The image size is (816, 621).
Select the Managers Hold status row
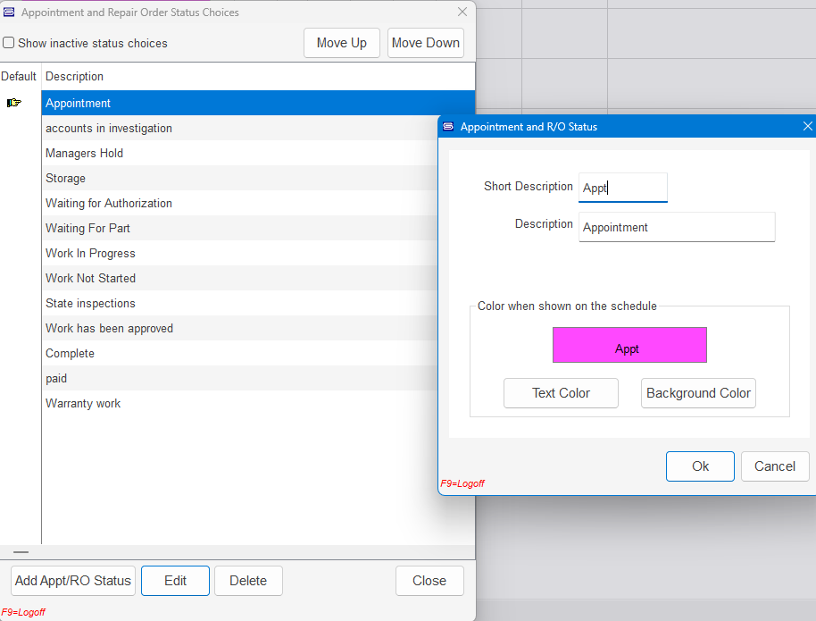(84, 153)
